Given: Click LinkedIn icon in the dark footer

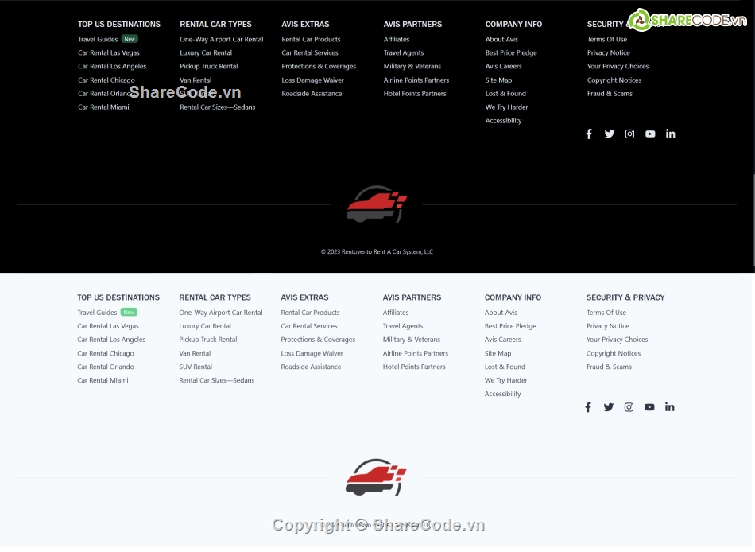Looking at the screenshot, I should click(671, 134).
